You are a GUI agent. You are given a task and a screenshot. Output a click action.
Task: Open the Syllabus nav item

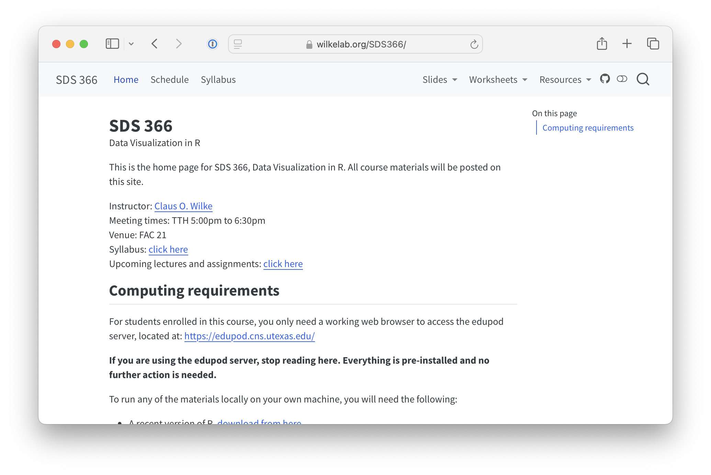coord(218,80)
